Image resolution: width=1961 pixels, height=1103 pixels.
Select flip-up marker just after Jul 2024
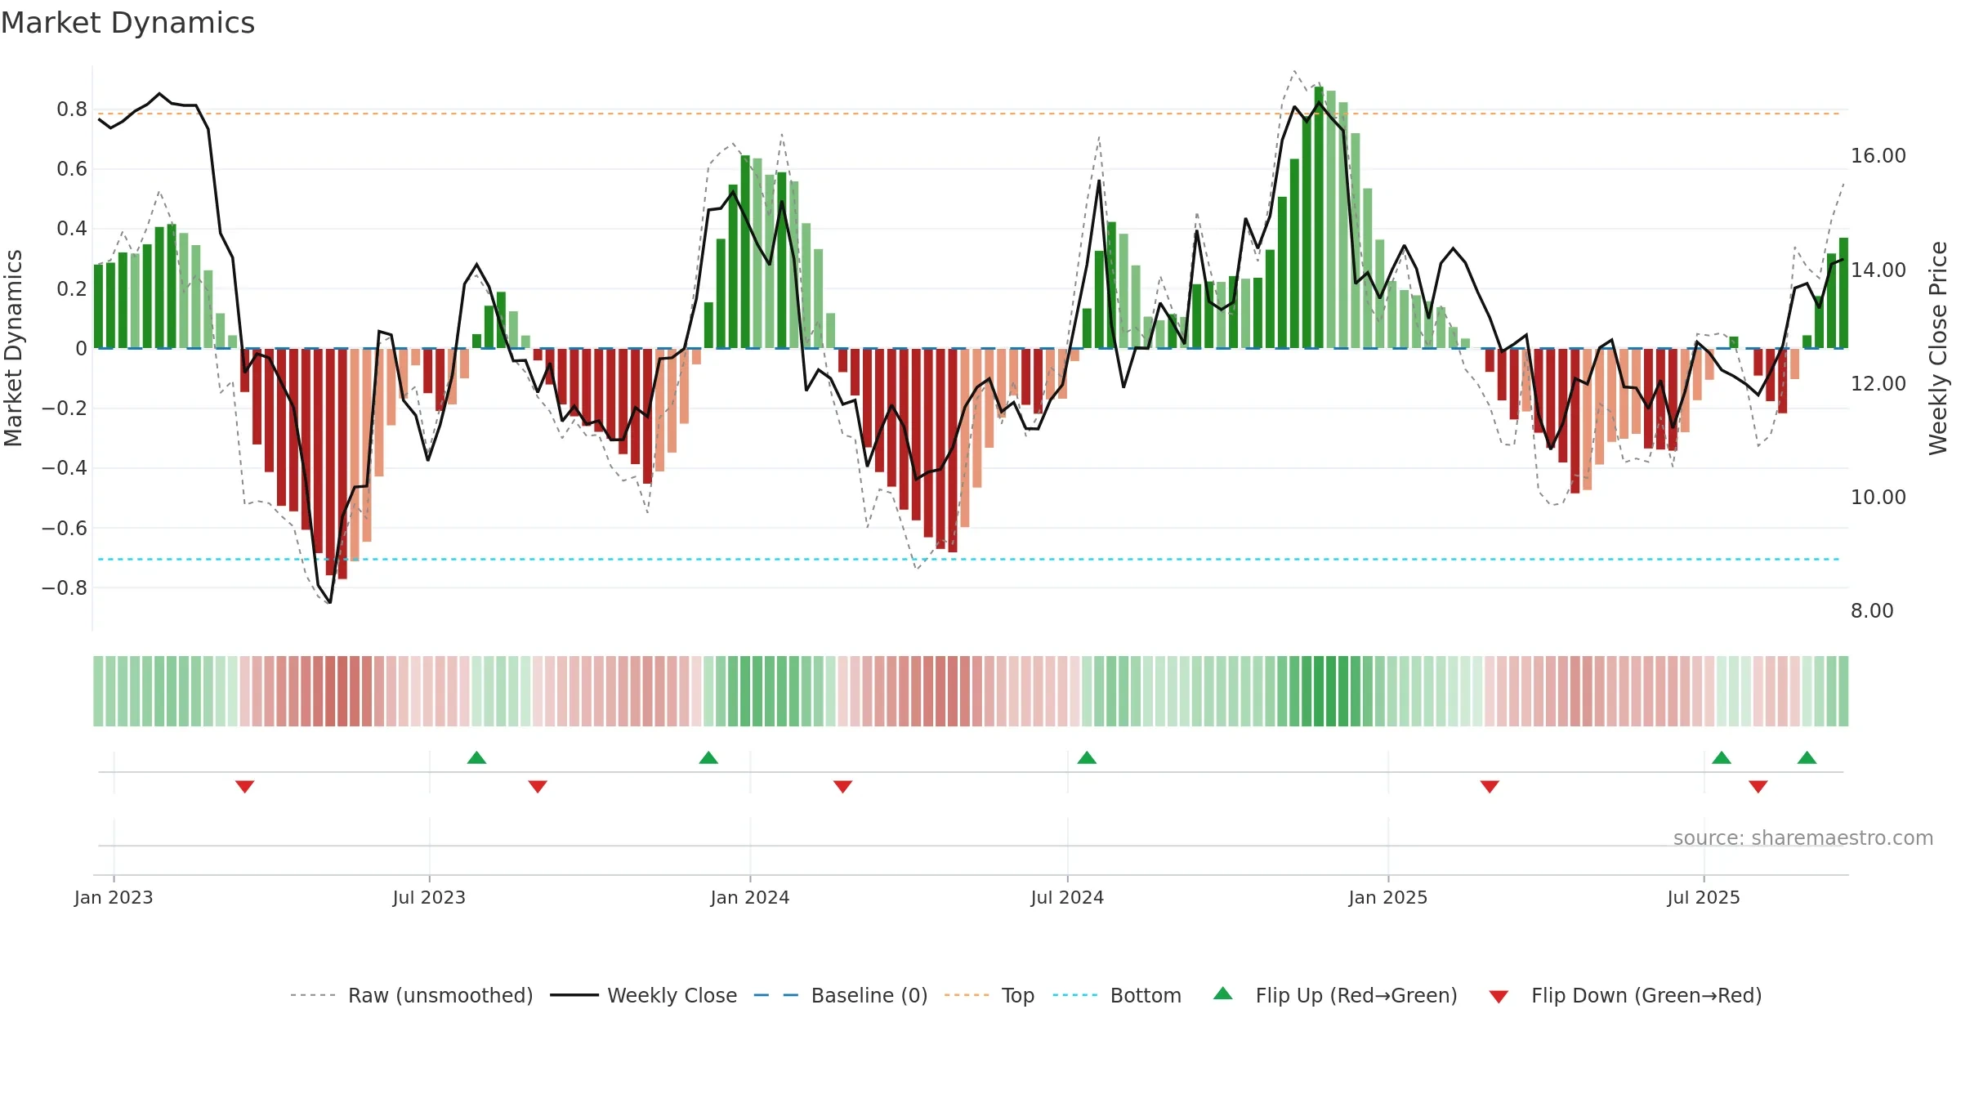(x=1087, y=757)
